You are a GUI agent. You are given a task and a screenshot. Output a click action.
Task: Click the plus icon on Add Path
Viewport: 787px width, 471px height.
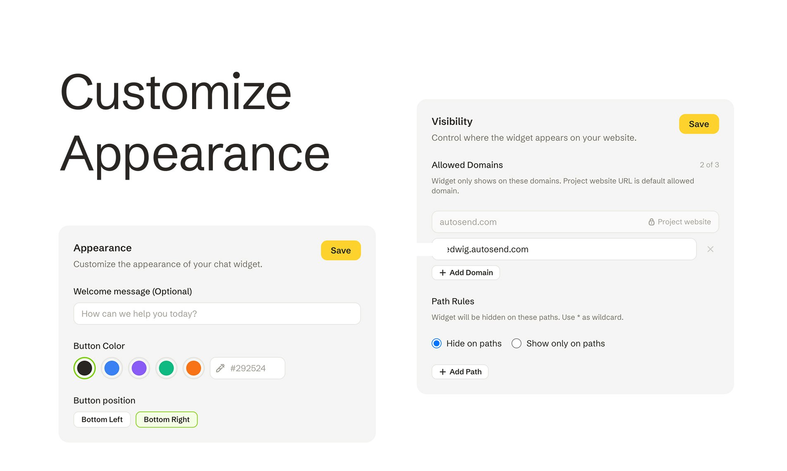pos(442,371)
